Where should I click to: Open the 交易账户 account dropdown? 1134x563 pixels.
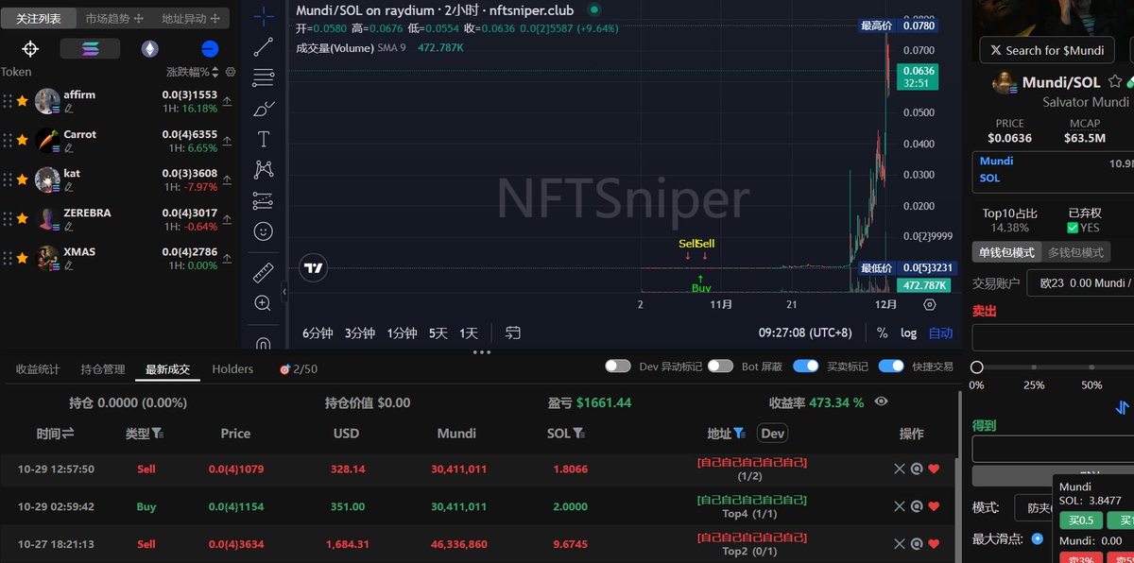coord(1079,282)
